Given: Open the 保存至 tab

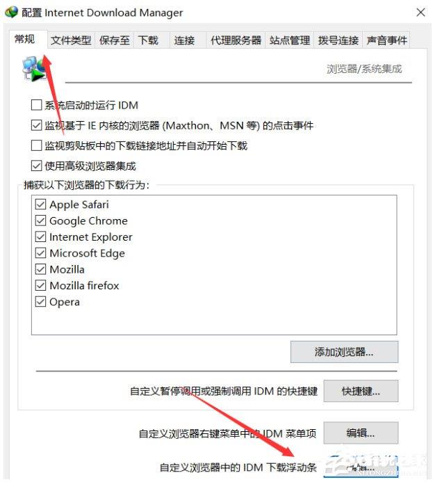Looking at the screenshot, I should click(x=114, y=40).
